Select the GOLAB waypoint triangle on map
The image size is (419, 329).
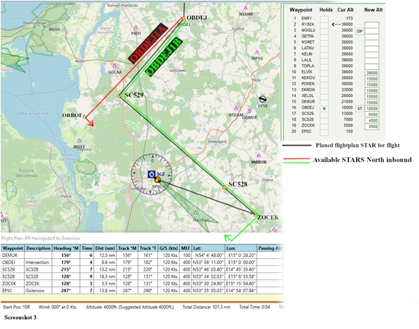pyautogui.click(x=114, y=66)
